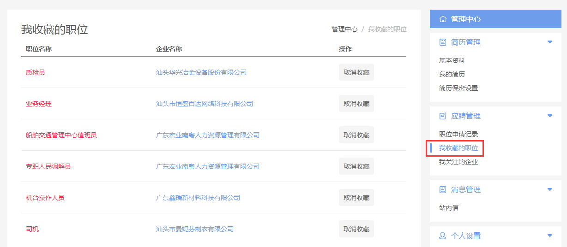The height and width of the screenshot is (247, 567).
Task: Open 我的简历 in the sidebar
Action: tap(452, 74)
